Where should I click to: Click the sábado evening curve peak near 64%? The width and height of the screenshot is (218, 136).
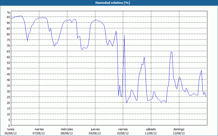tap(172, 52)
